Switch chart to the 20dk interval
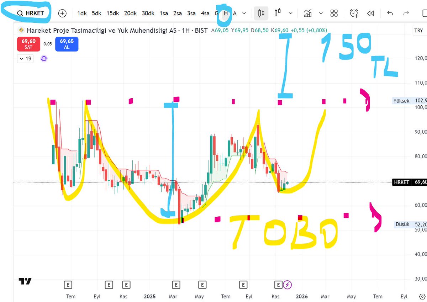427x302 pixels. [x=130, y=13]
